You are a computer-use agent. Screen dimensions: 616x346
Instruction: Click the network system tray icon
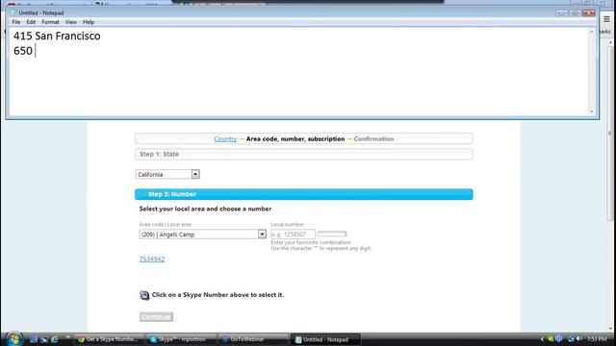[571, 339]
